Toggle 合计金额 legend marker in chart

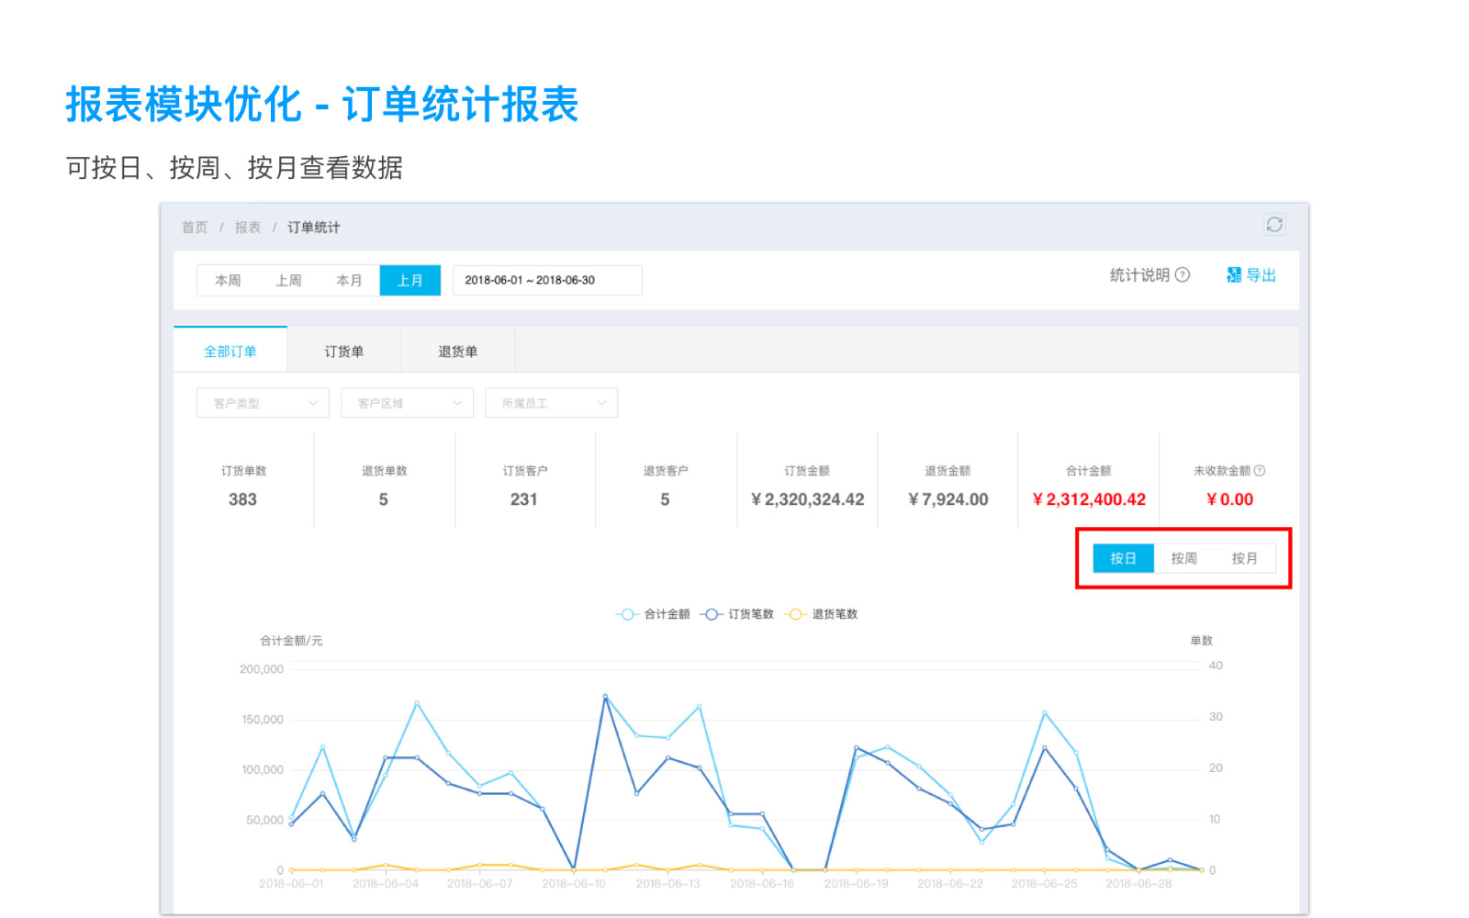(x=627, y=614)
